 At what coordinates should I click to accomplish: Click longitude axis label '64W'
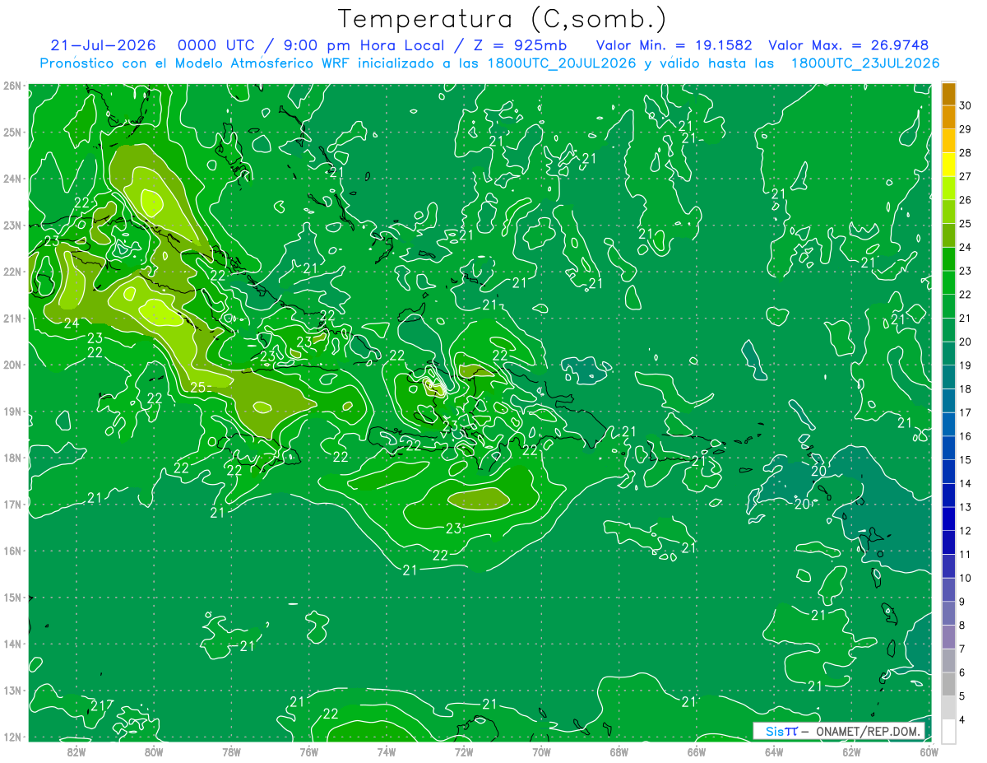coord(774,751)
